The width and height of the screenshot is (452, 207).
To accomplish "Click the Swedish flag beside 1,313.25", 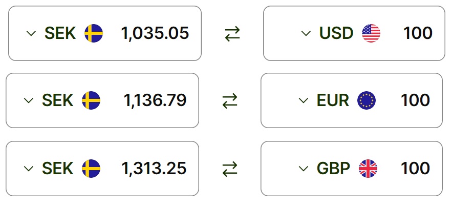I will click(x=91, y=168).
